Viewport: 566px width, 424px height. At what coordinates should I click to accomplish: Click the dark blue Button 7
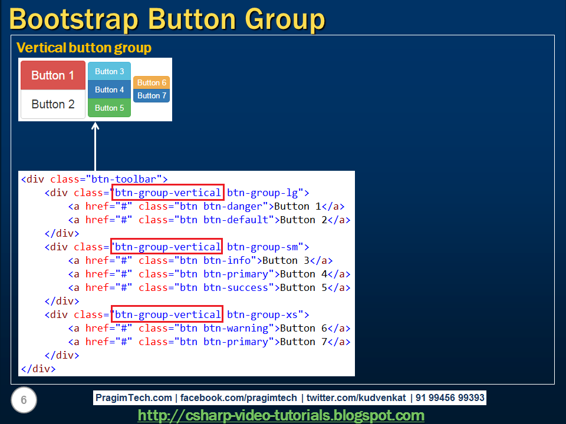(151, 96)
